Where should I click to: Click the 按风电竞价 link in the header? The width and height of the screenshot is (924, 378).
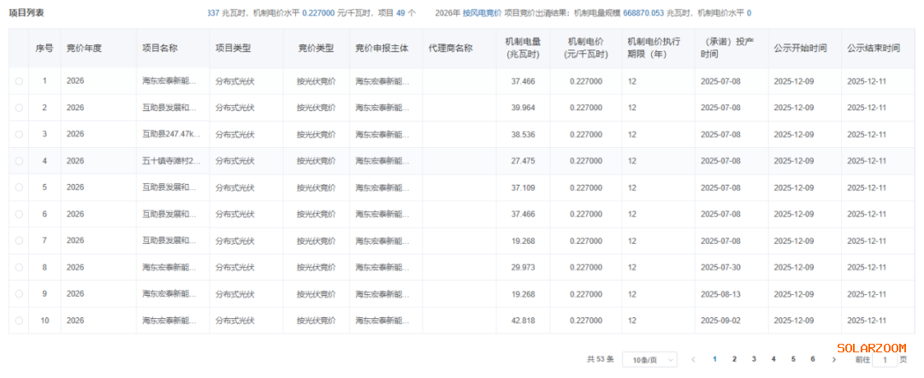(482, 14)
